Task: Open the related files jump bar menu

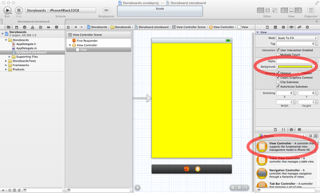Action: click(x=68, y=27)
